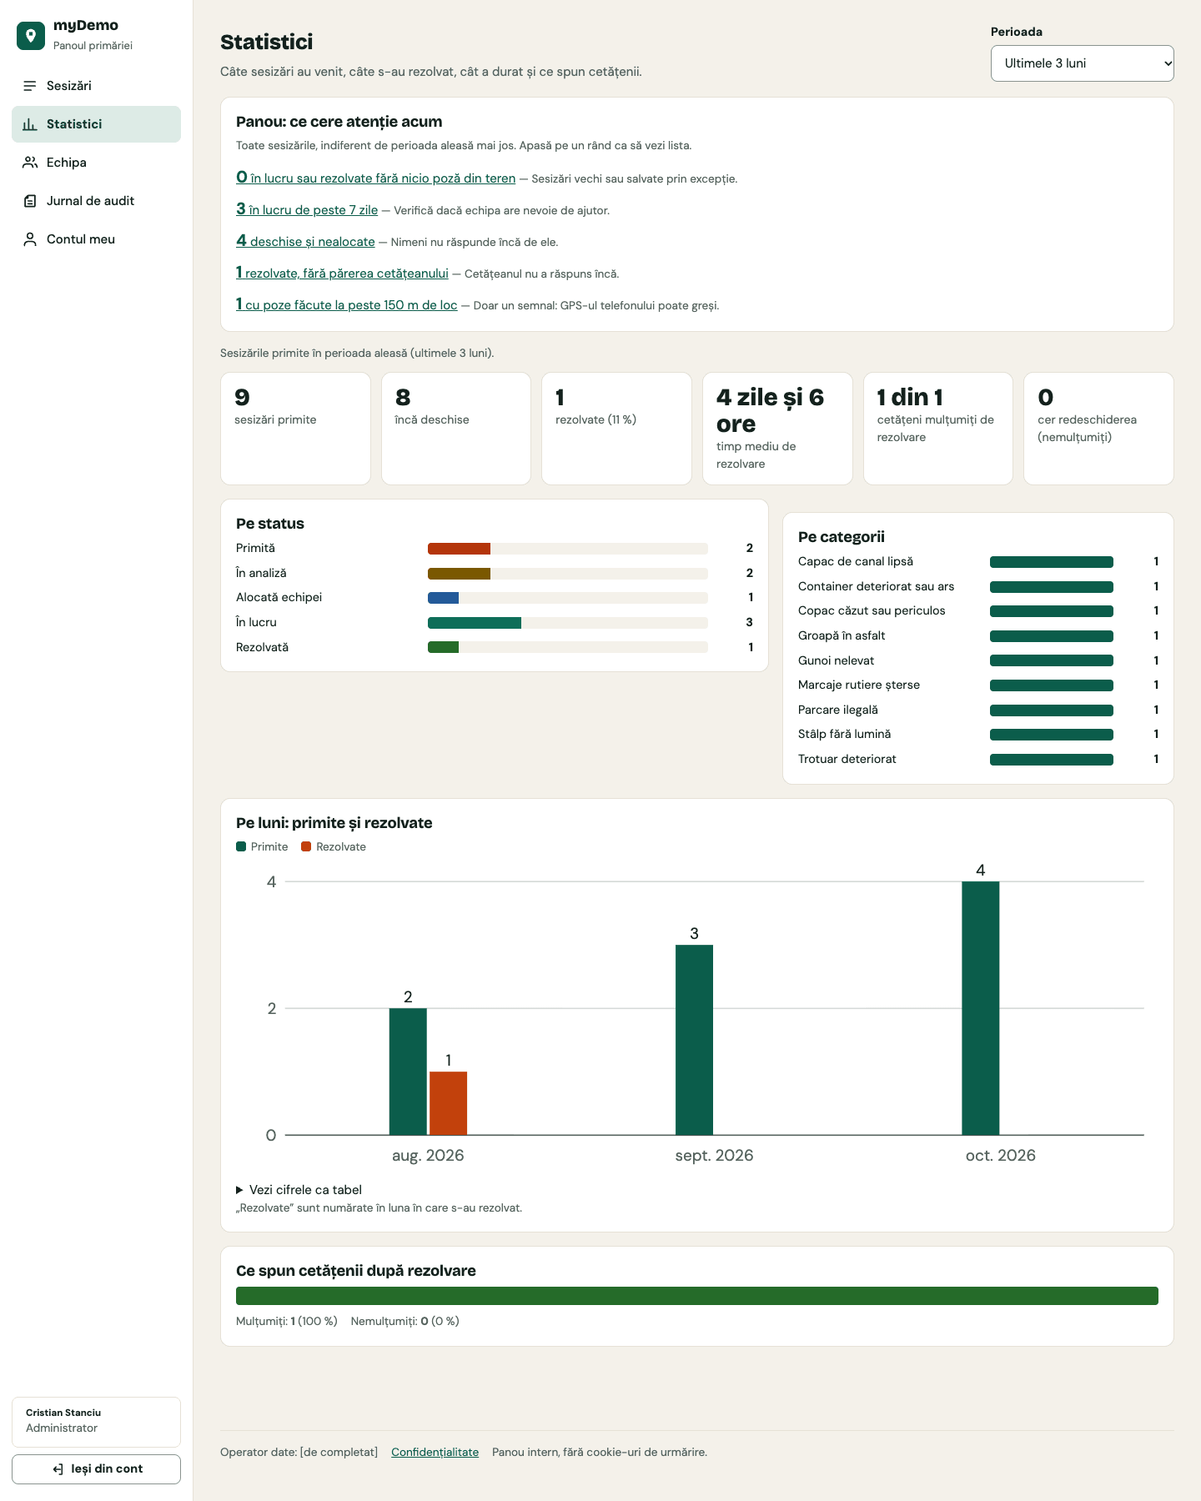Open 'rezolvate, fără părerea cetățeanului' link
Viewport: 1201px width, 1501px height.
pyautogui.click(x=342, y=273)
